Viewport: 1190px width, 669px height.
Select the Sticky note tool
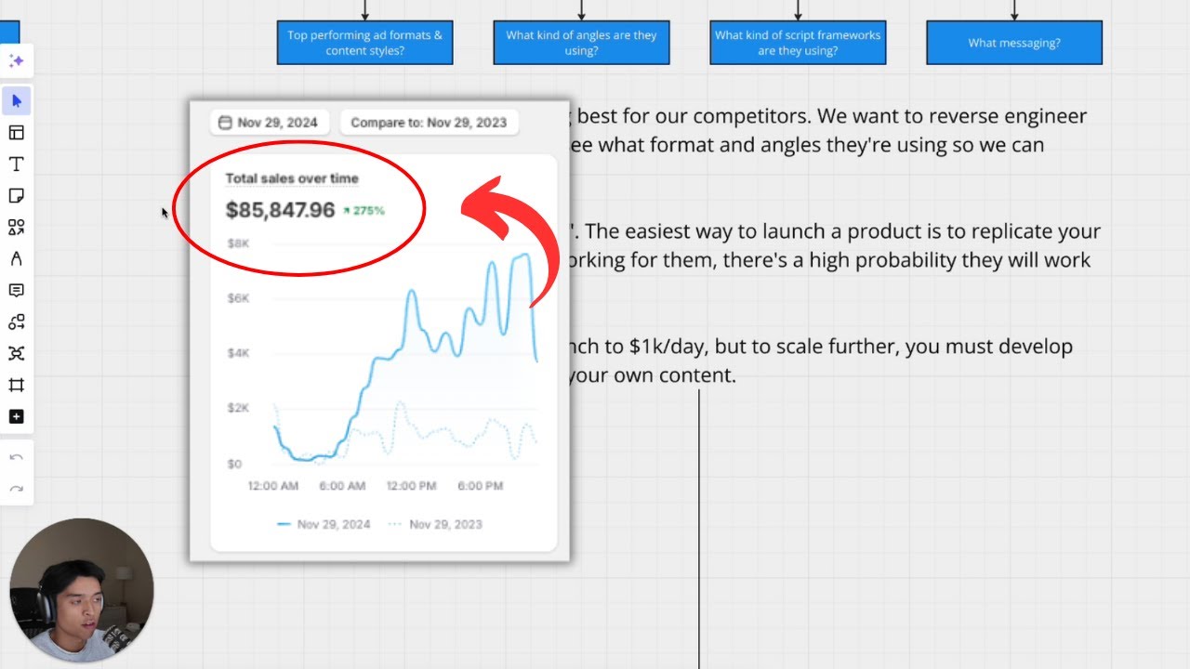click(x=16, y=196)
